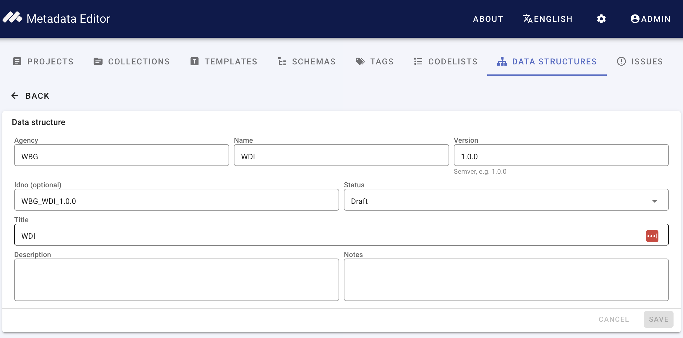Click the Idno field WBG_WDI_1.0.0
Screen dimensions: 683x338
177,200
